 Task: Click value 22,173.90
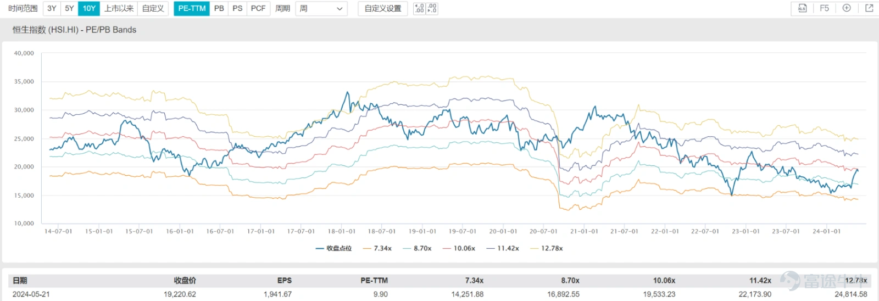pos(755,294)
